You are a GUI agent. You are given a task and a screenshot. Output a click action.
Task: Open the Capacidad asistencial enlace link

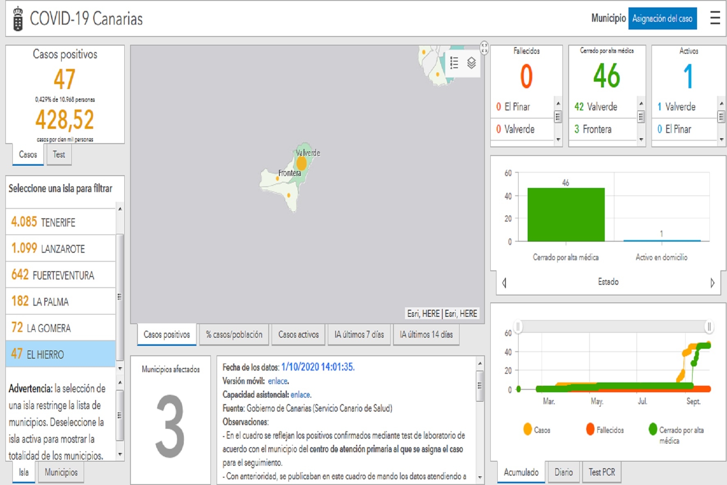coord(300,395)
